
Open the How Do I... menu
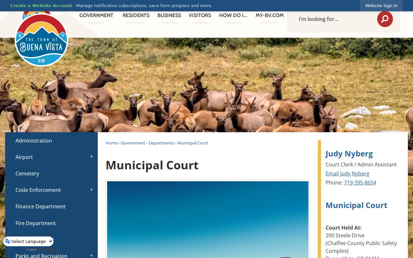coord(233,15)
